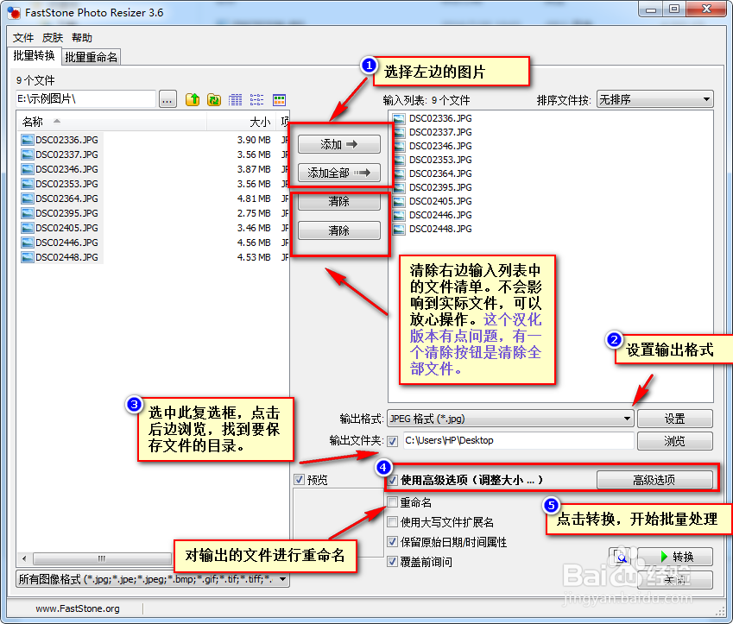Toggle 保留原始日期/时间属性 checkbox

(x=393, y=542)
